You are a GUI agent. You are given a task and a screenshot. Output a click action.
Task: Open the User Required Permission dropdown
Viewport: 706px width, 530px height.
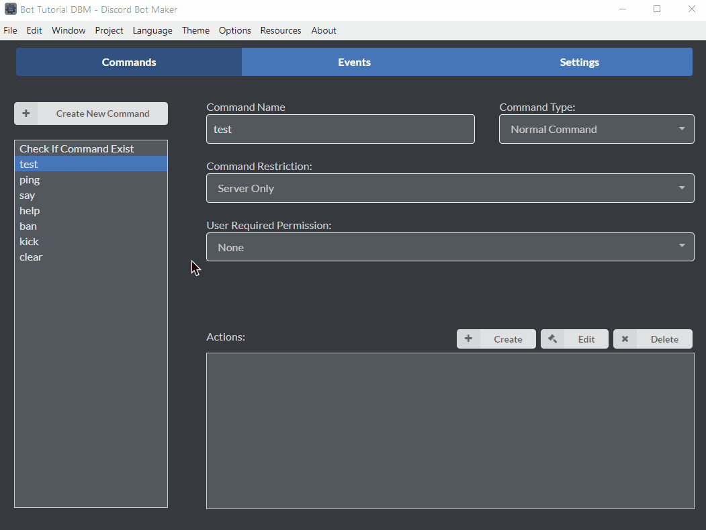(x=450, y=247)
